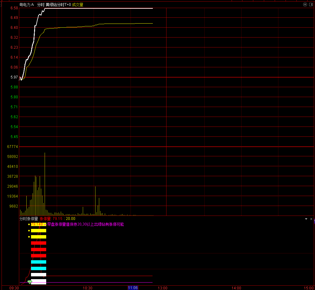
Task: Click the top yellow bar labeled 79.148
Action: 38,224
